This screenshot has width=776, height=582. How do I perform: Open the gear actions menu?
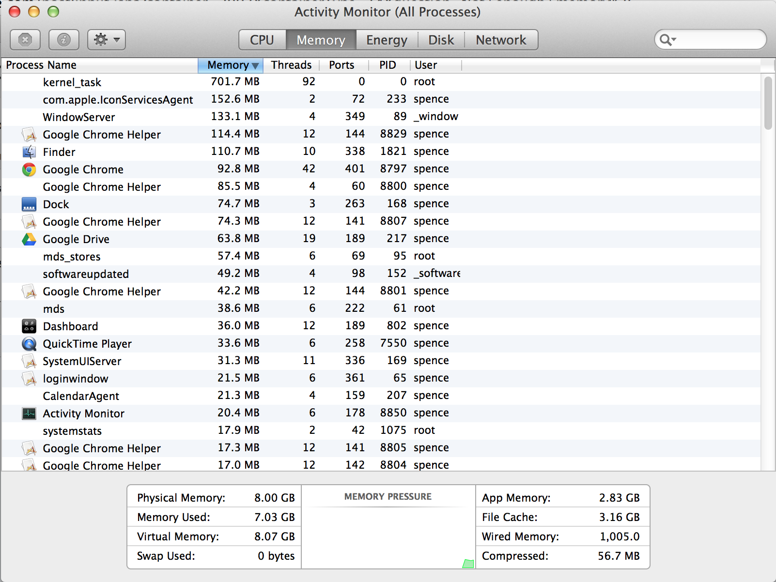pos(107,40)
